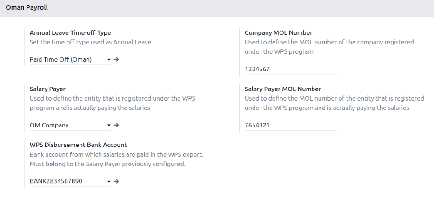Click 'Must belong to the Salary Payer previously configured.'
Screen dimensions: 434x197
coord(107,164)
